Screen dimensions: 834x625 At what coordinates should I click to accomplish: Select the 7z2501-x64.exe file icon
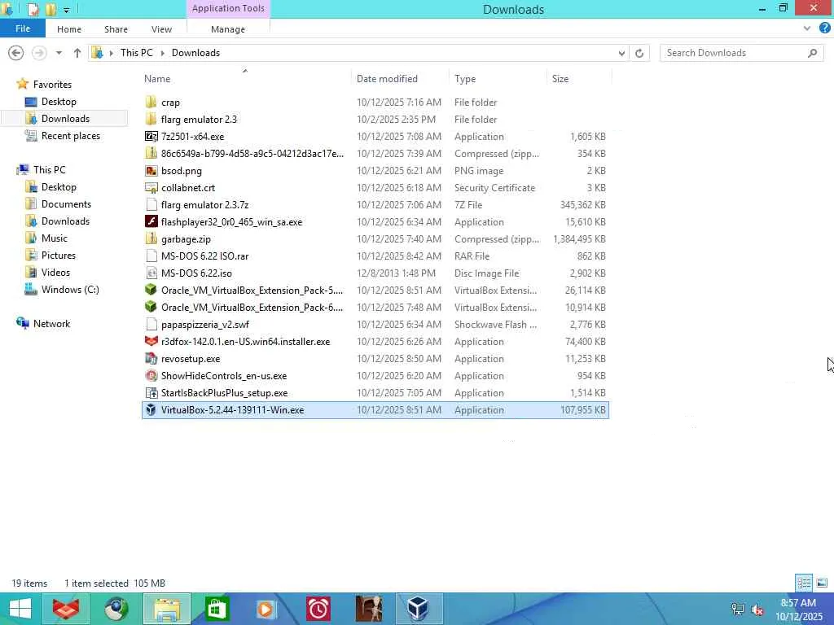151,136
